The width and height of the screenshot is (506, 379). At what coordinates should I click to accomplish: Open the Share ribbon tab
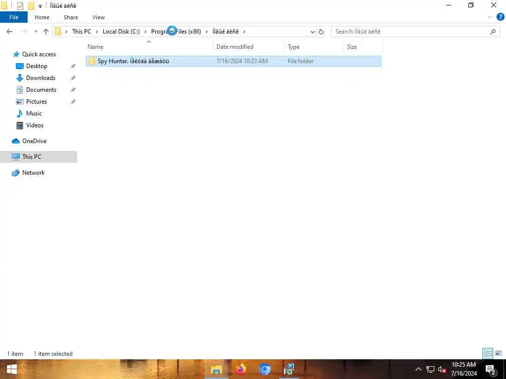[71, 17]
